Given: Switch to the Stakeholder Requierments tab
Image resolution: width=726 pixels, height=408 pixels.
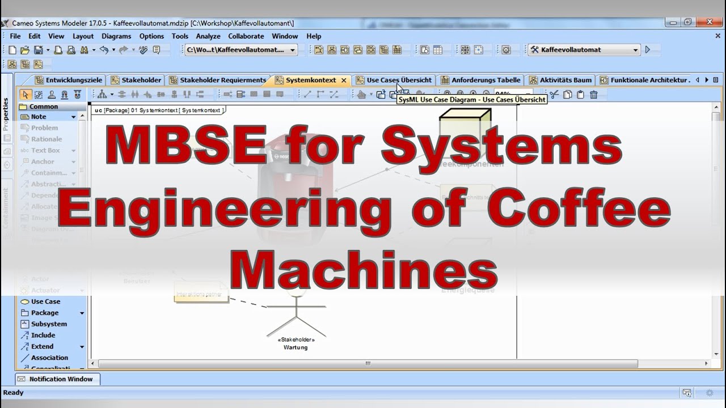Looking at the screenshot, I should (218, 80).
